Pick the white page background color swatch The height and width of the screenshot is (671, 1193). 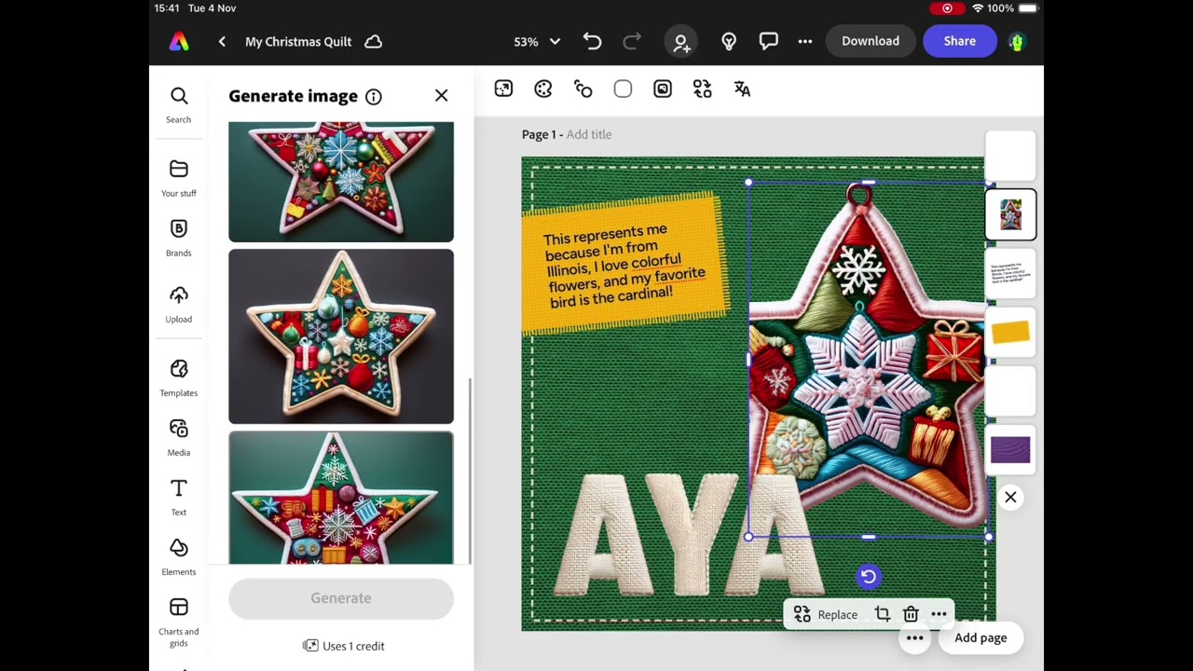(623, 89)
